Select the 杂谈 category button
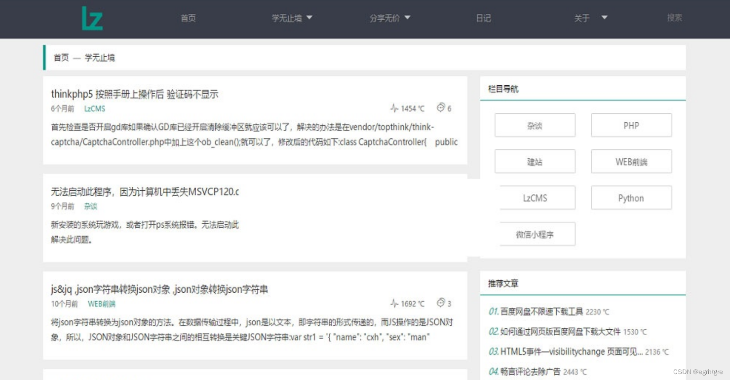730x380 pixels. point(535,125)
